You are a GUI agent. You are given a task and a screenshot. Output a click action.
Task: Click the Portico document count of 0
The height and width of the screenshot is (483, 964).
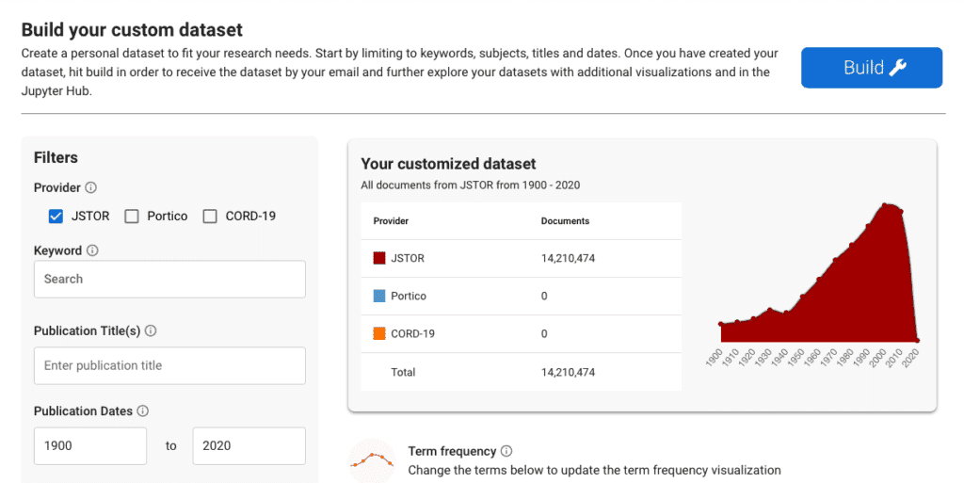coord(544,296)
